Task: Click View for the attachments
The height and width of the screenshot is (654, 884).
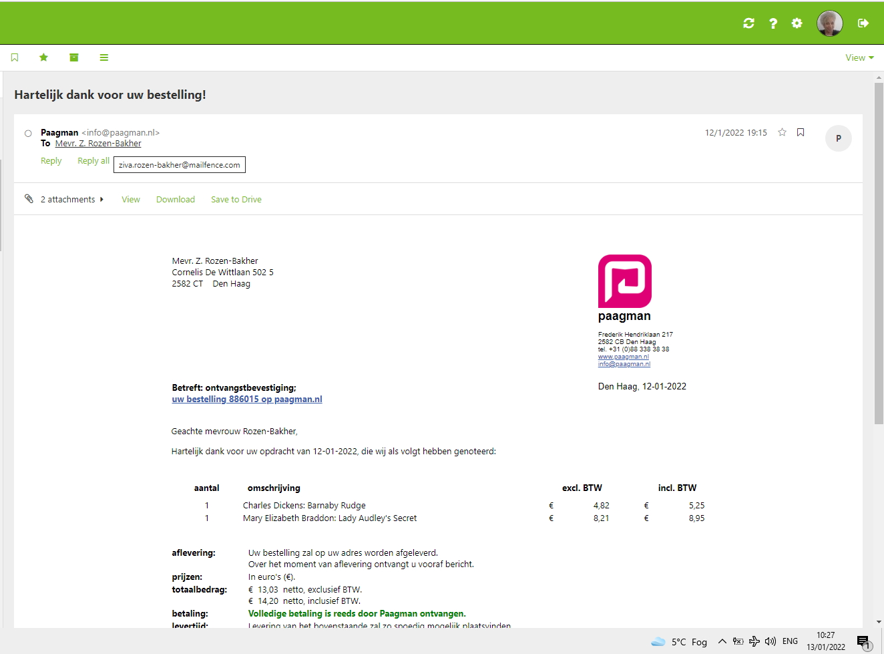Action: pos(131,199)
